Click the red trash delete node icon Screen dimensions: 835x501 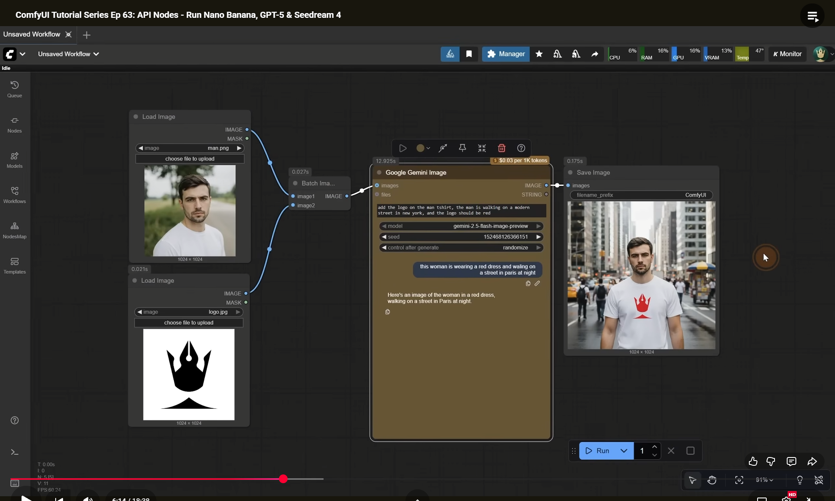click(501, 148)
